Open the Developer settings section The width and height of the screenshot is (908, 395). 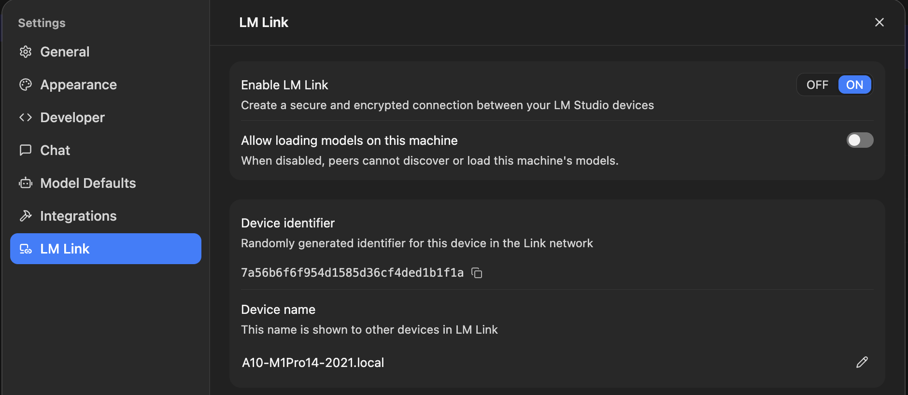click(72, 117)
